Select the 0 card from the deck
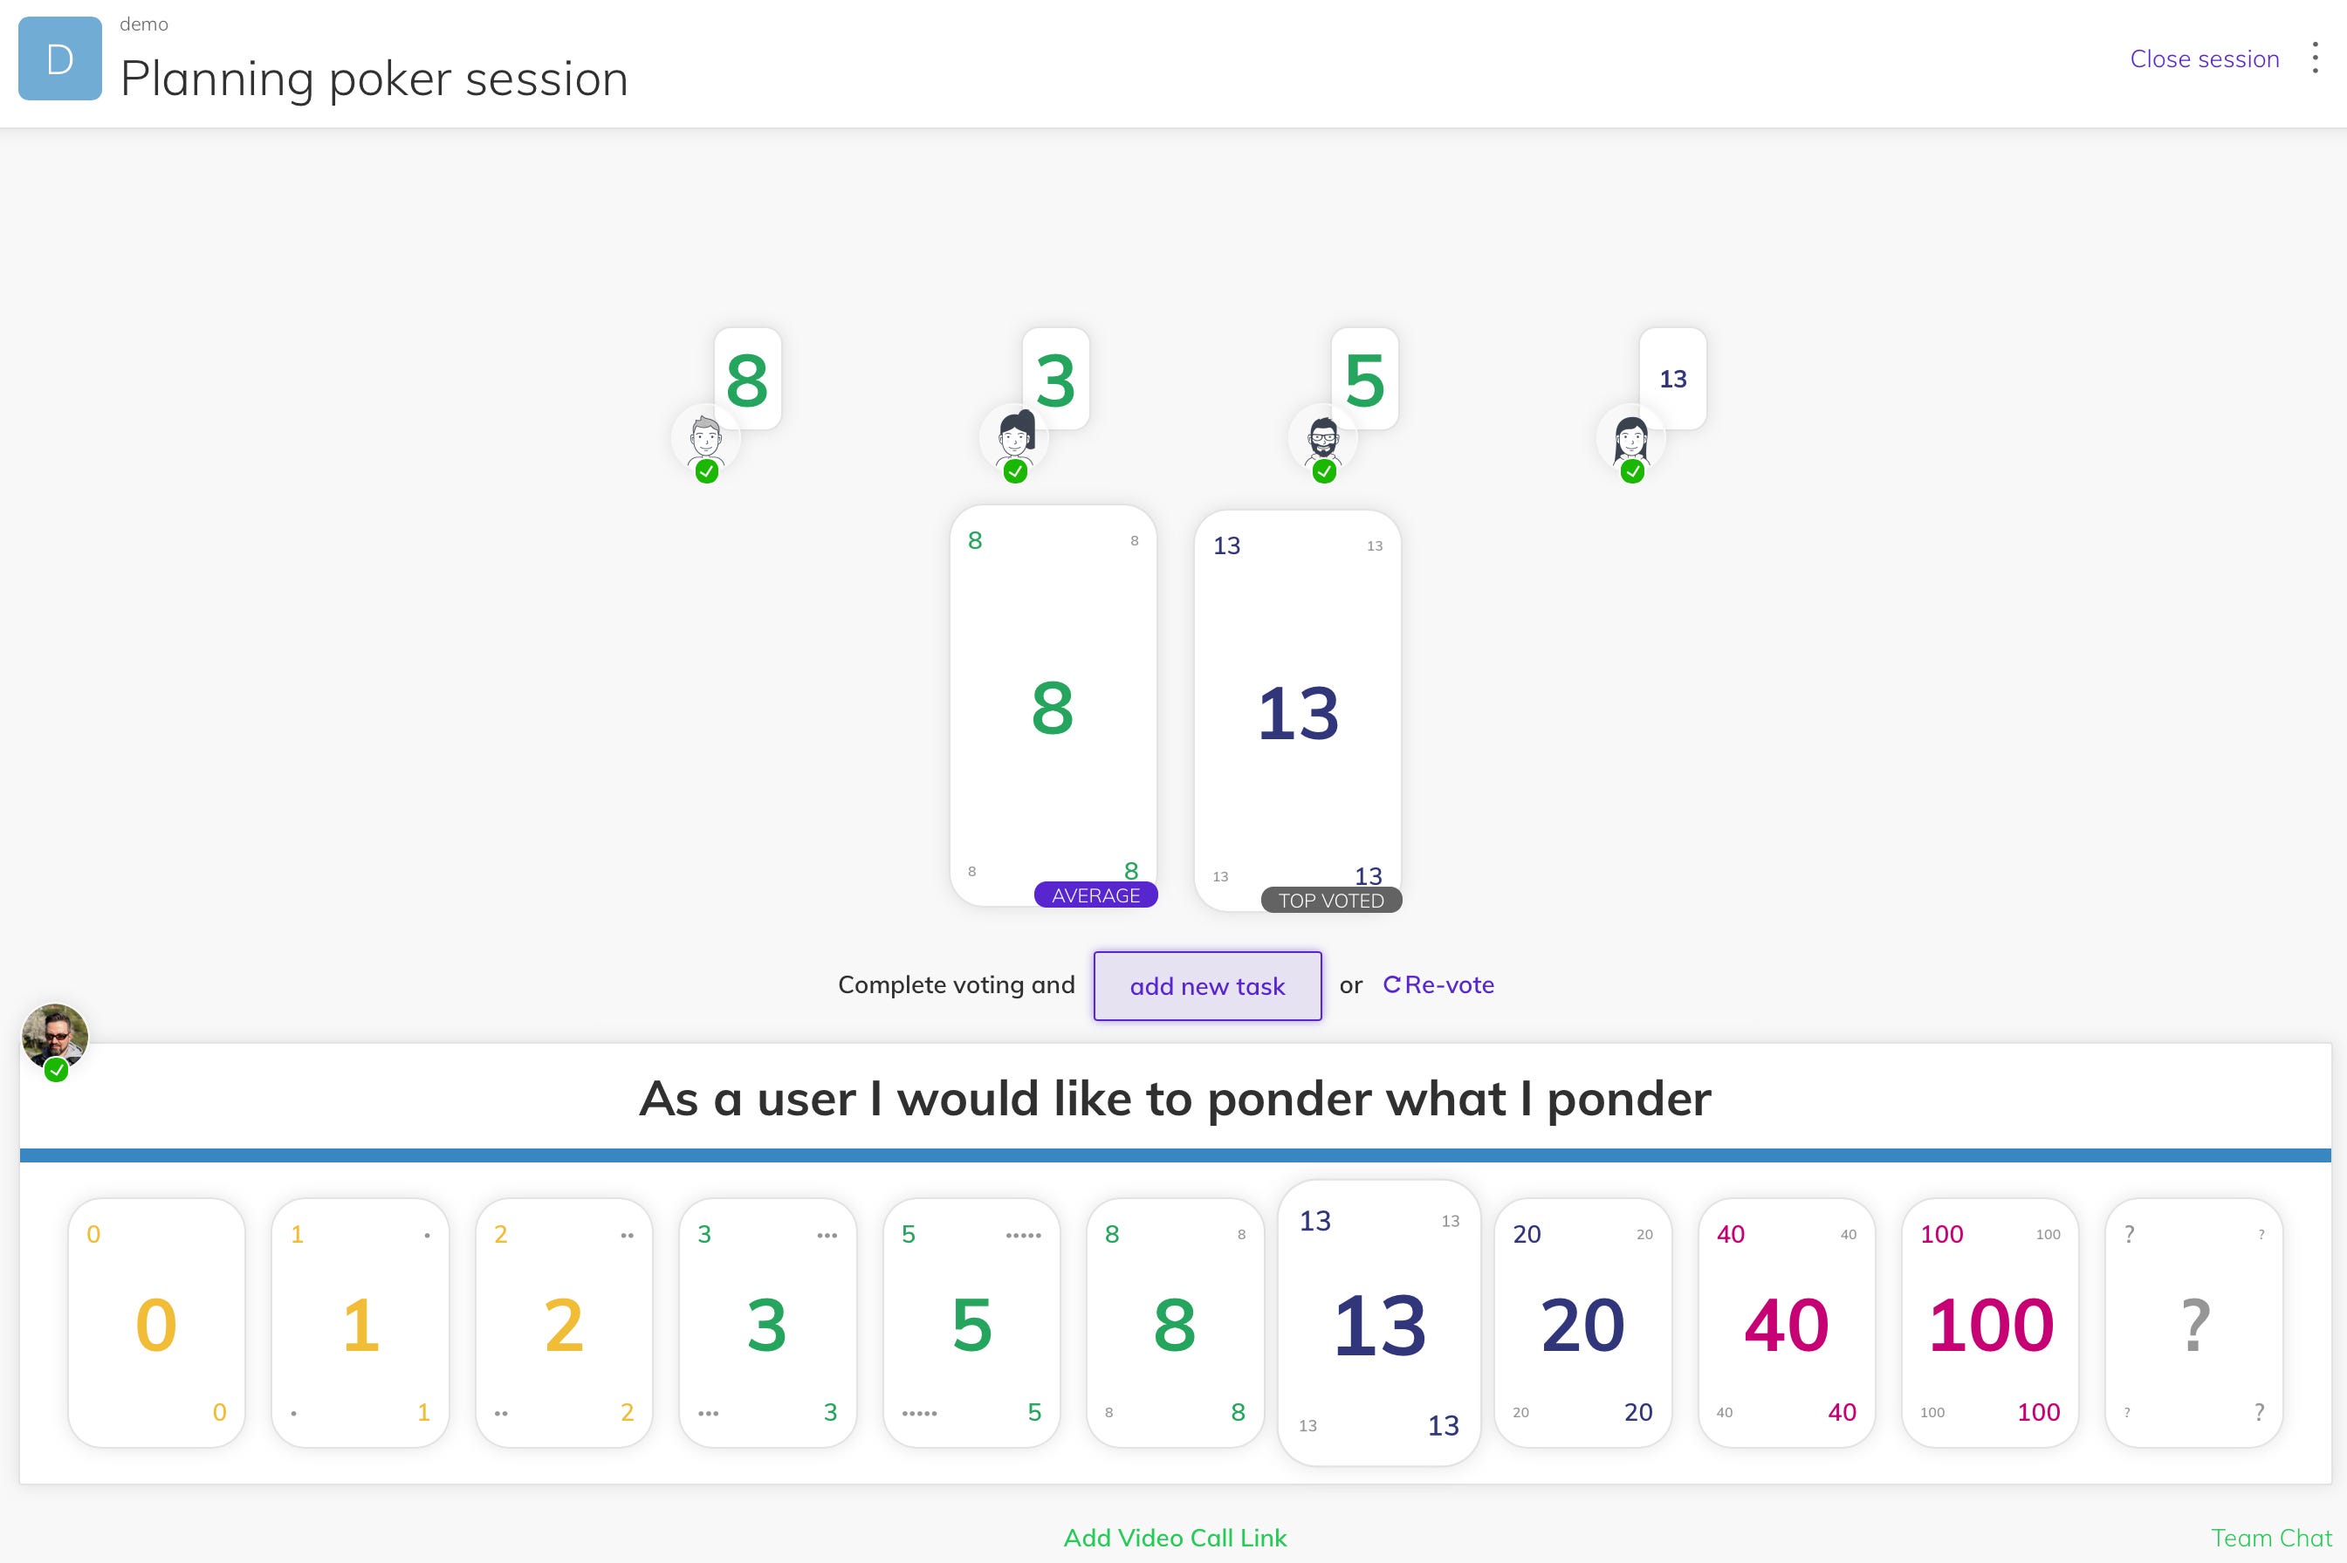2347x1563 pixels. [156, 1324]
